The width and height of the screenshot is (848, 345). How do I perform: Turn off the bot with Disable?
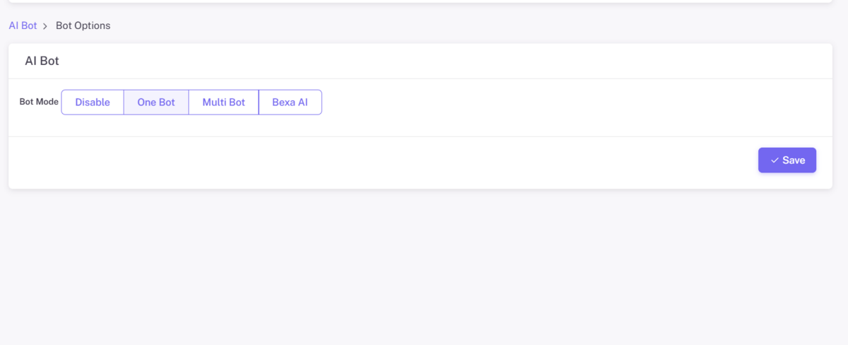[x=93, y=103]
